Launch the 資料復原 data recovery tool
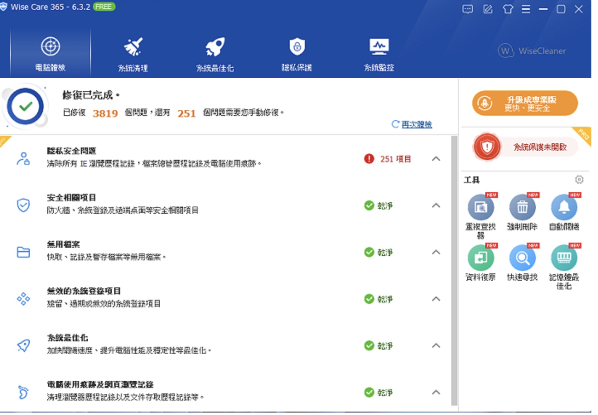 pyautogui.click(x=480, y=263)
